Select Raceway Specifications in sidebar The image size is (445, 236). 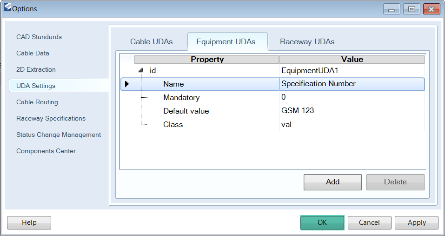coord(51,118)
